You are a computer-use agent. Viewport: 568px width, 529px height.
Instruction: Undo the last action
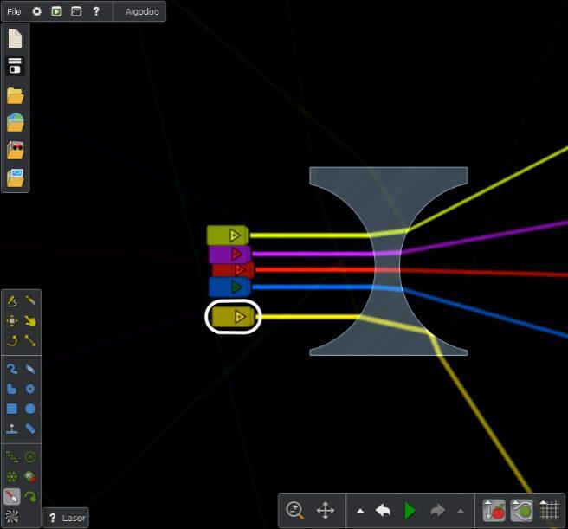tap(384, 511)
